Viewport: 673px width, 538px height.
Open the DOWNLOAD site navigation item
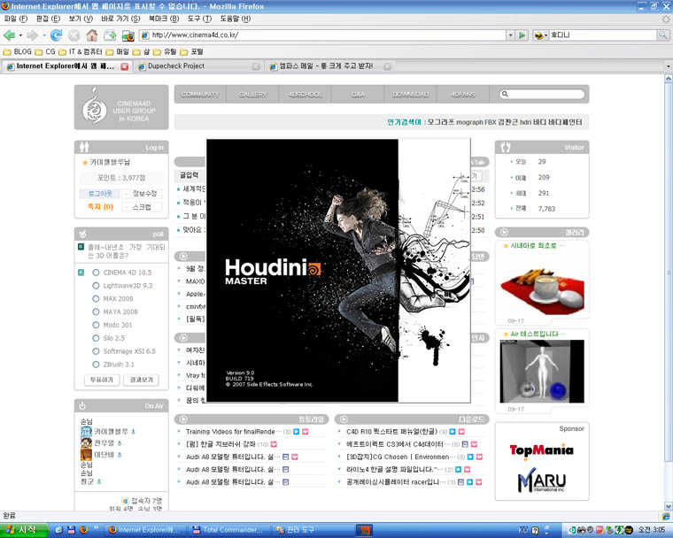pyautogui.click(x=410, y=95)
